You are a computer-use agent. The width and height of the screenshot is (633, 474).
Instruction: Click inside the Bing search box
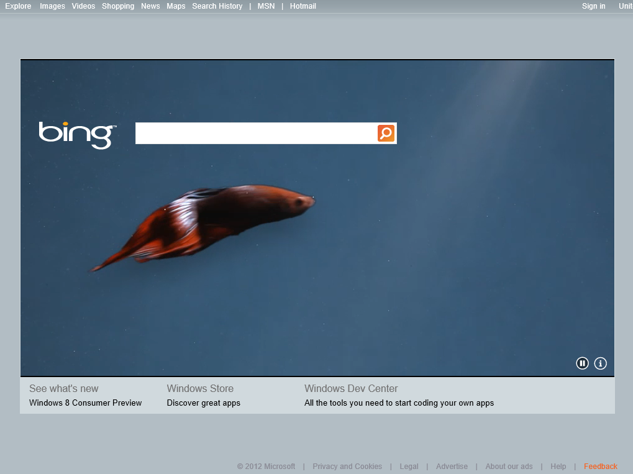(x=255, y=133)
